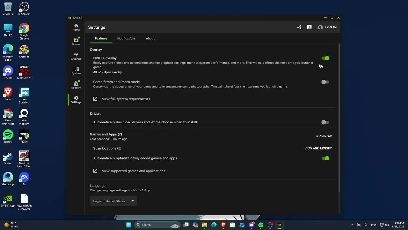Click the user avatar icon beside LOG IN
Viewport: 408px width, 230px height.
(320, 27)
